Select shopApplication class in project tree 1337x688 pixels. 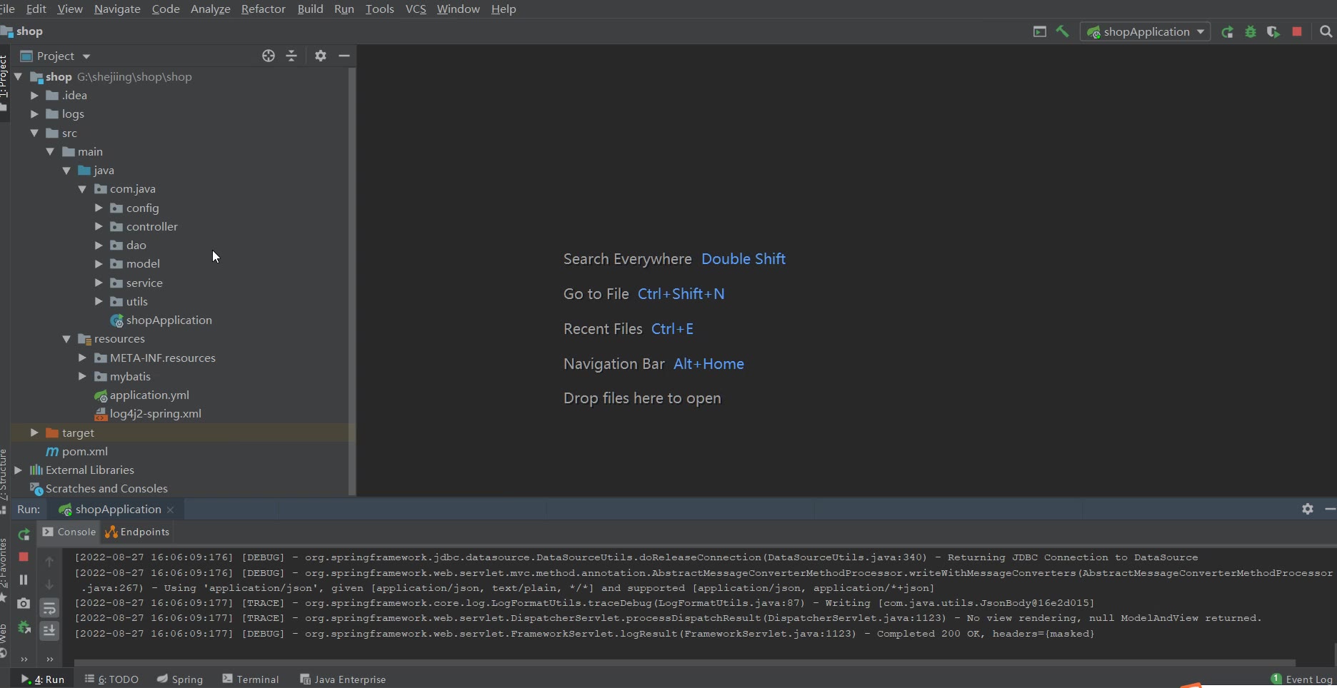coord(161,320)
